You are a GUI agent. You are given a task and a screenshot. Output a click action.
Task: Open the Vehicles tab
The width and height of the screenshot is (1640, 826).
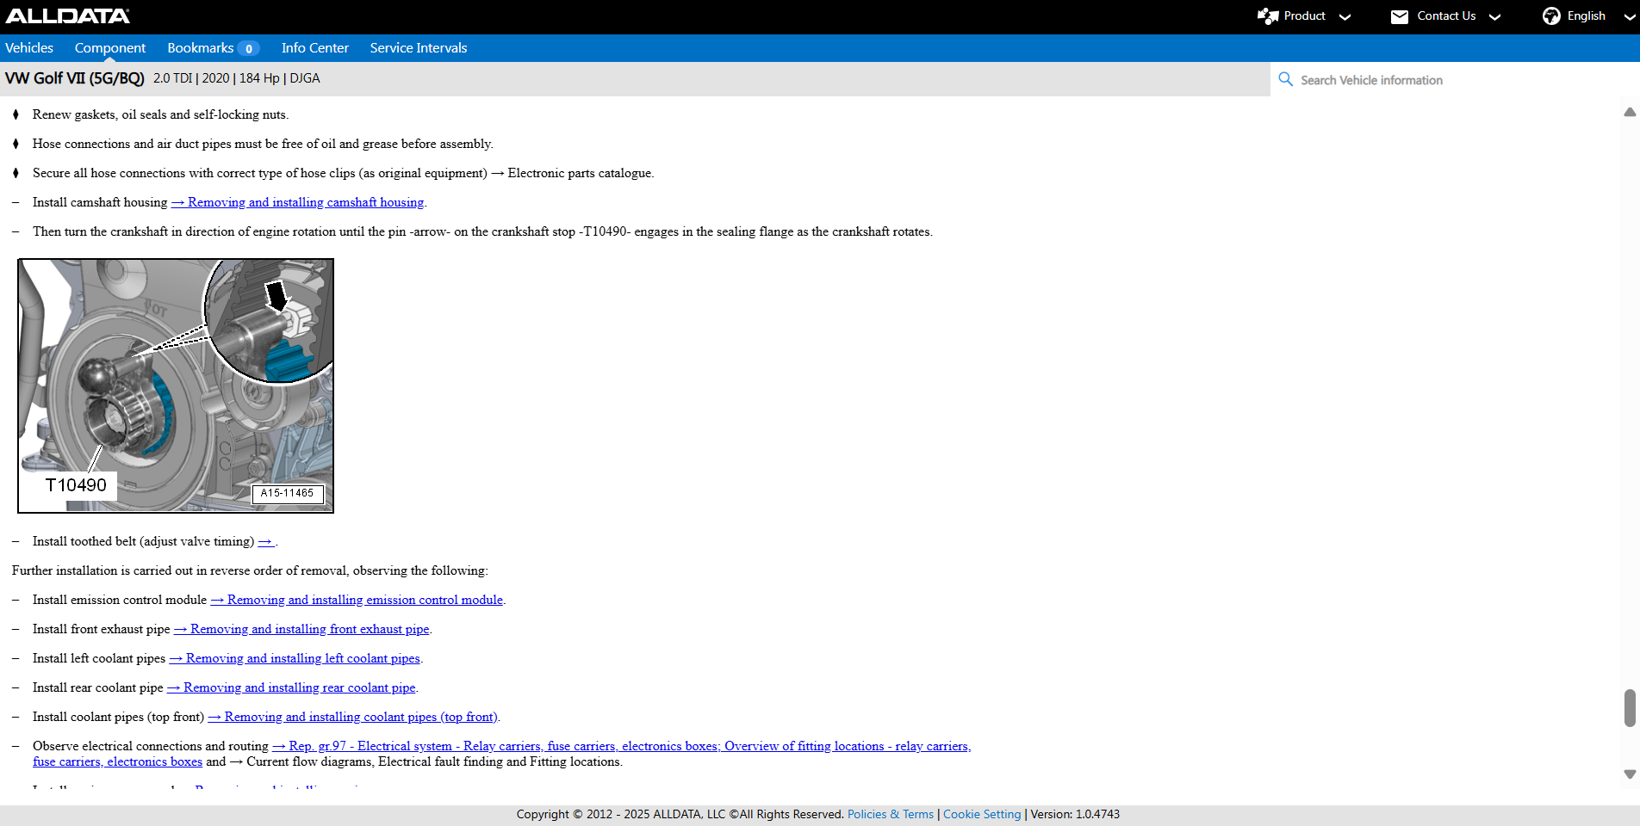29,48
